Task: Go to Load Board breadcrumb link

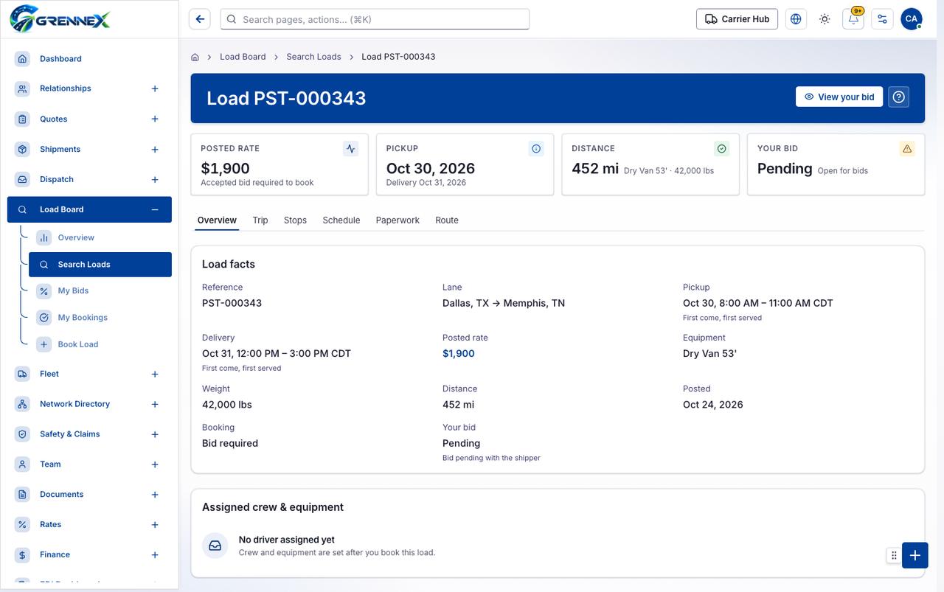Action: coord(243,57)
